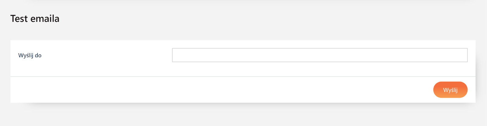Click the gradient Wyślij submit button
This screenshot has width=487, height=126.
pyautogui.click(x=450, y=90)
